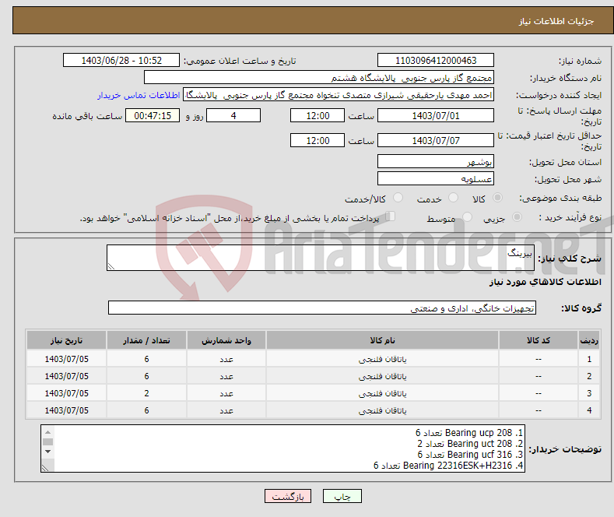Click the نام کالا column header

click(x=382, y=340)
